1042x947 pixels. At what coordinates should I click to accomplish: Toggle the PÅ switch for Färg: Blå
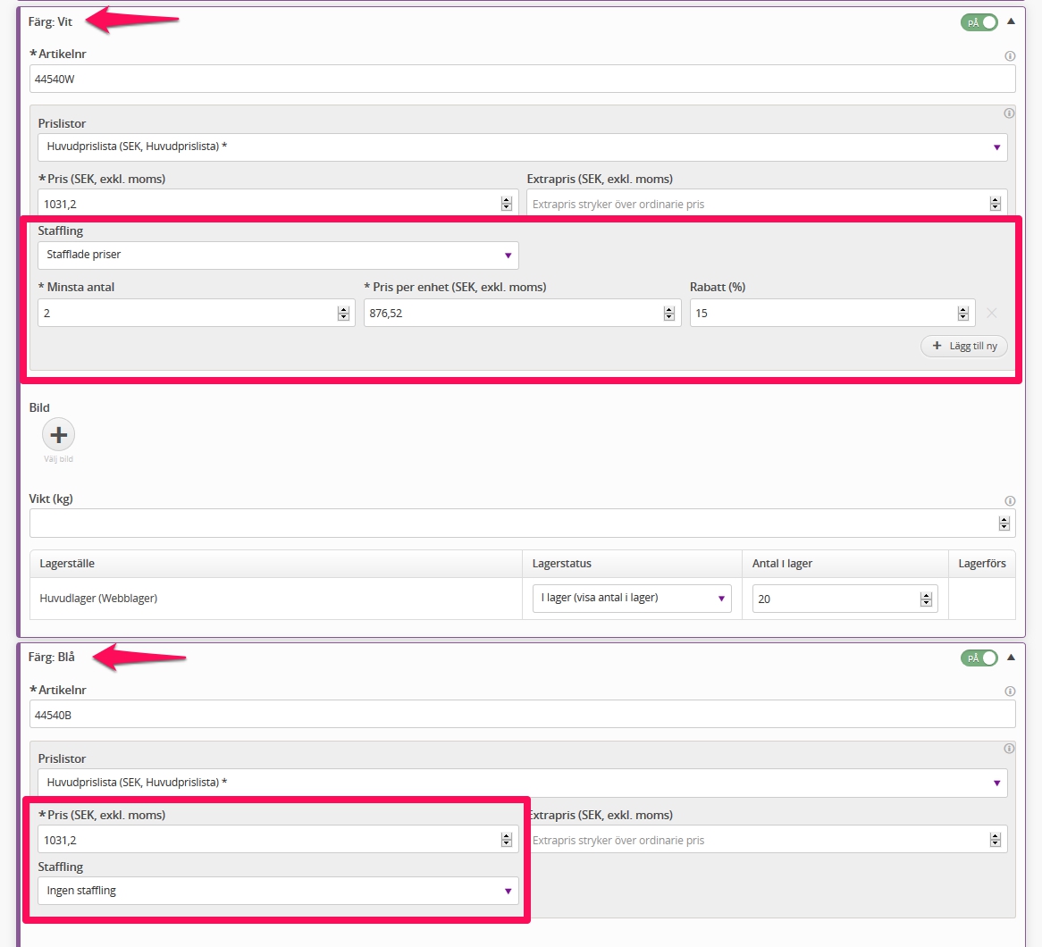(x=979, y=658)
